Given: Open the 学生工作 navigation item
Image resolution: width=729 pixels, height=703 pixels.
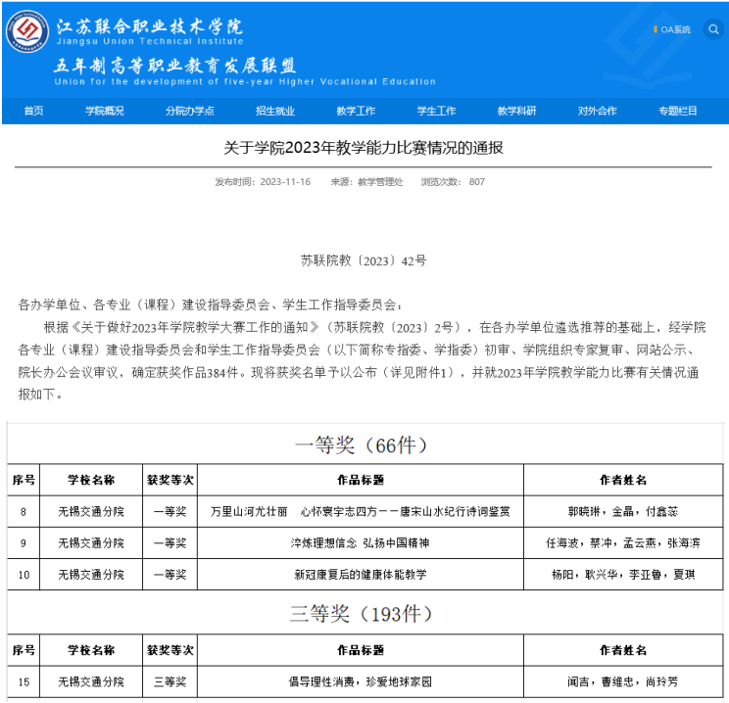Looking at the screenshot, I should pyautogui.click(x=436, y=111).
